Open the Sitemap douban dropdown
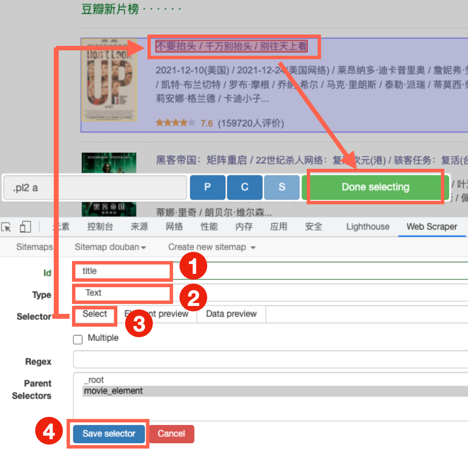Viewport: 468px width, 453px height. point(110,247)
